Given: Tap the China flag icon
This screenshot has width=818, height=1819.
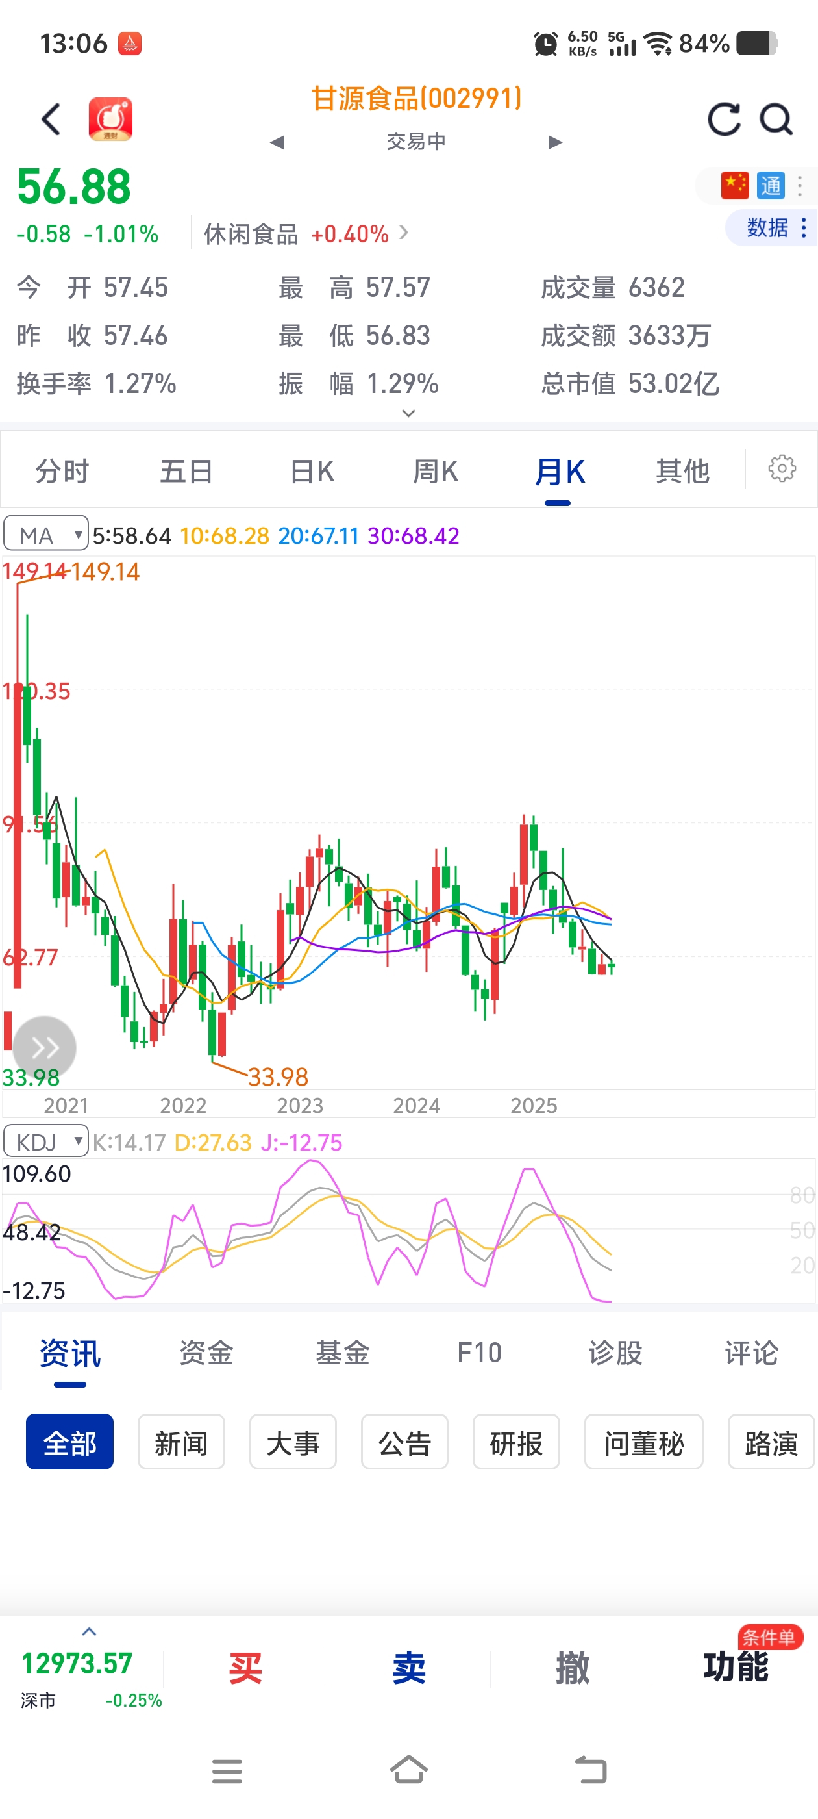Looking at the screenshot, I should click(x=735, y=186).
